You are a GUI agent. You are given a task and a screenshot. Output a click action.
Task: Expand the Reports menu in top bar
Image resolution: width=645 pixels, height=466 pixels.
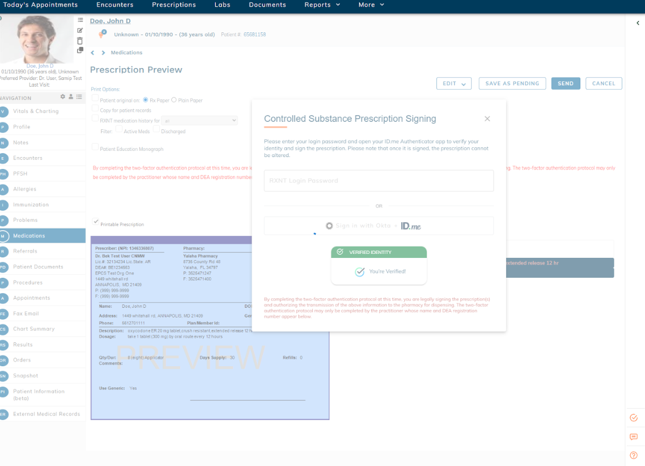point(322,5)
